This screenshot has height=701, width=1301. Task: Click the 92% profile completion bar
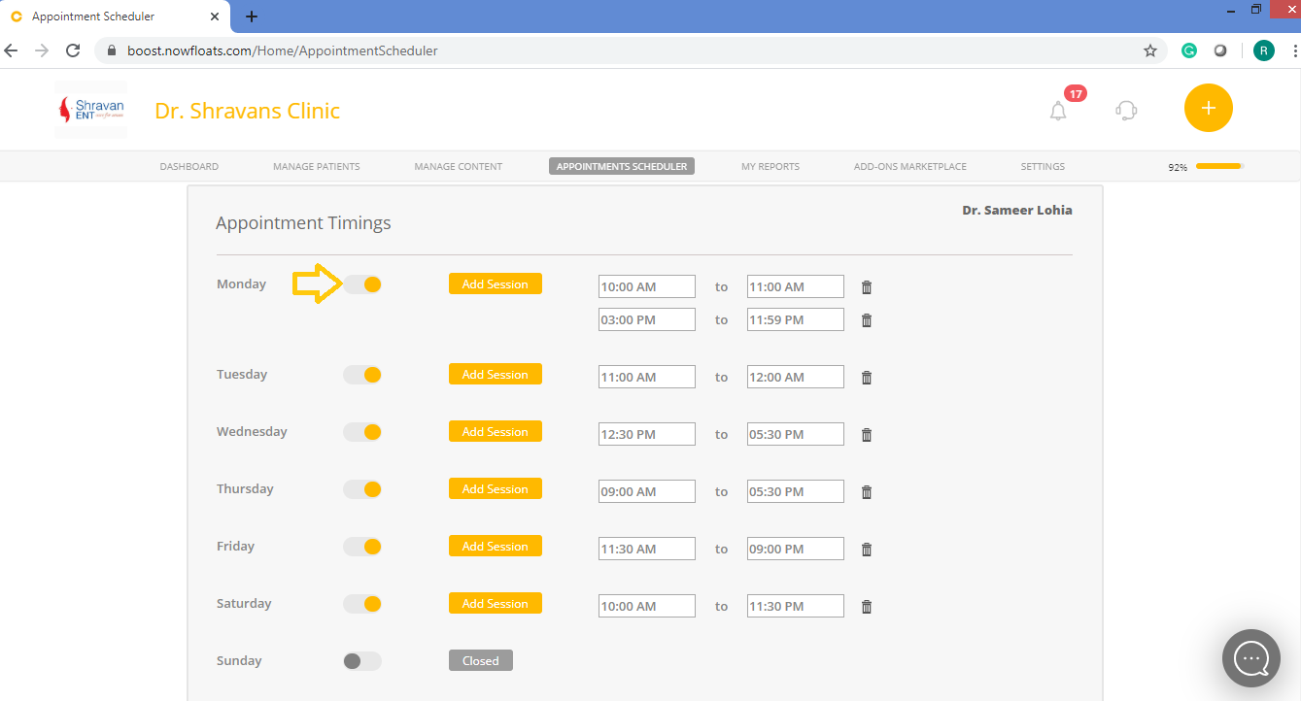click(1219, 166)
